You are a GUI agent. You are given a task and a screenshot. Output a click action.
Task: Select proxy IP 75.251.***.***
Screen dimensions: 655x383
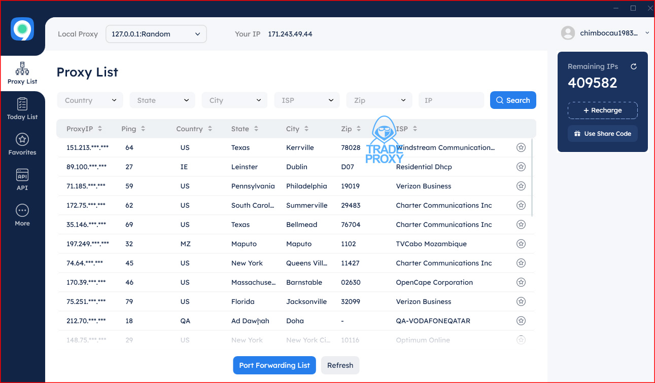86,301
